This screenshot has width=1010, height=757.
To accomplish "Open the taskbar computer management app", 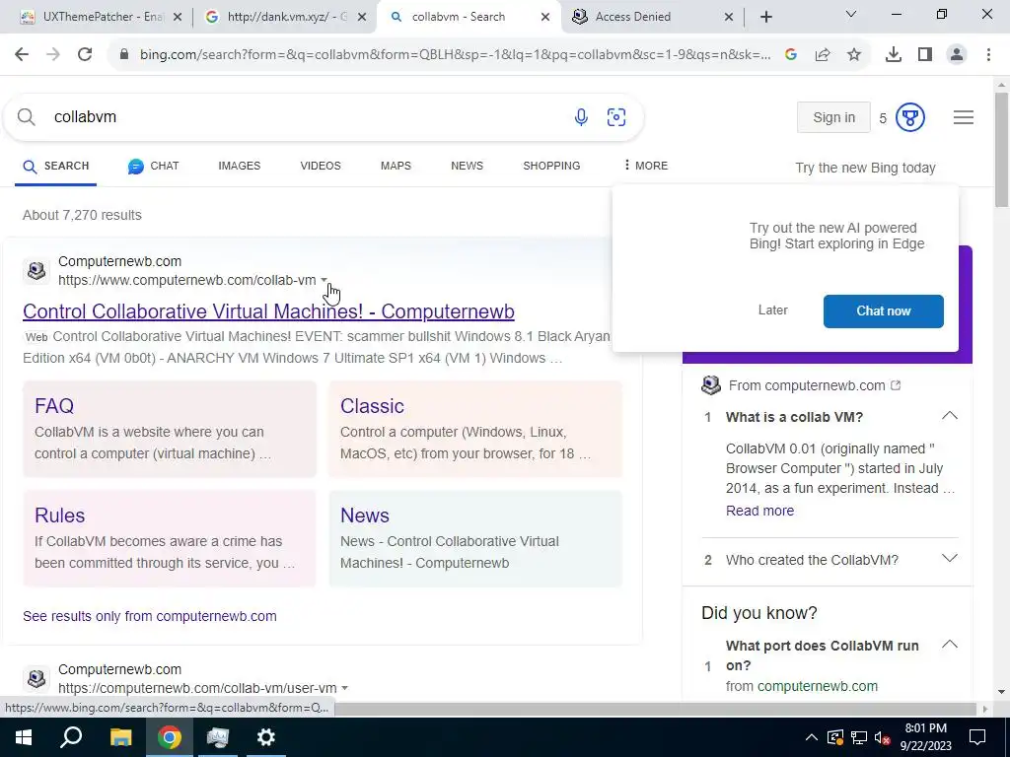I will point(218,737).
